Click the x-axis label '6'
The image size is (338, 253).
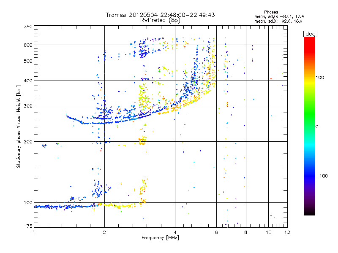(216, 232)
